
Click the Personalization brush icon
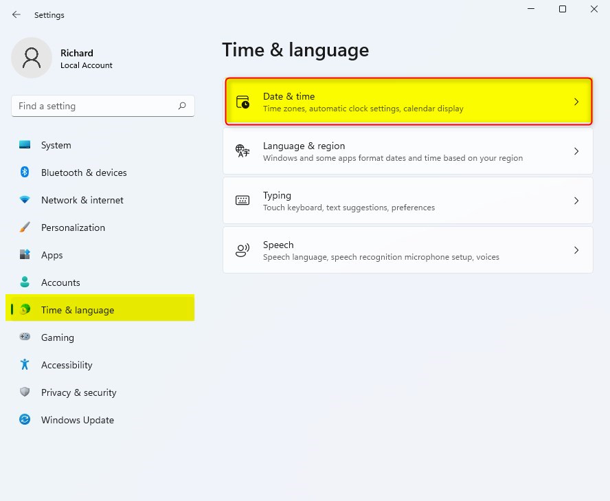tap(23, 227)
